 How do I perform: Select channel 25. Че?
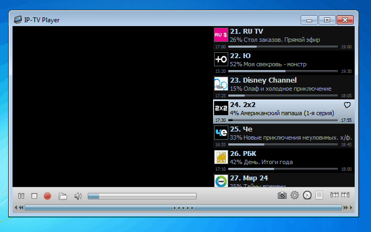284,136
